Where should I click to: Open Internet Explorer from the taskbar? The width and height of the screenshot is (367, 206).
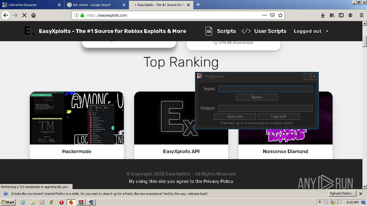click(x=23, y=202)
